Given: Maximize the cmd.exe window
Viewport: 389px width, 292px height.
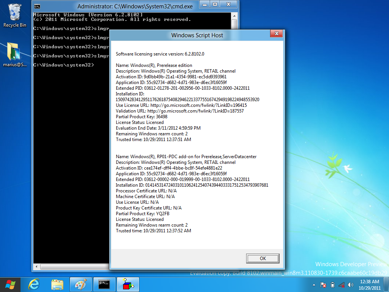Looking at the screenshot, I should click(215, 4).
